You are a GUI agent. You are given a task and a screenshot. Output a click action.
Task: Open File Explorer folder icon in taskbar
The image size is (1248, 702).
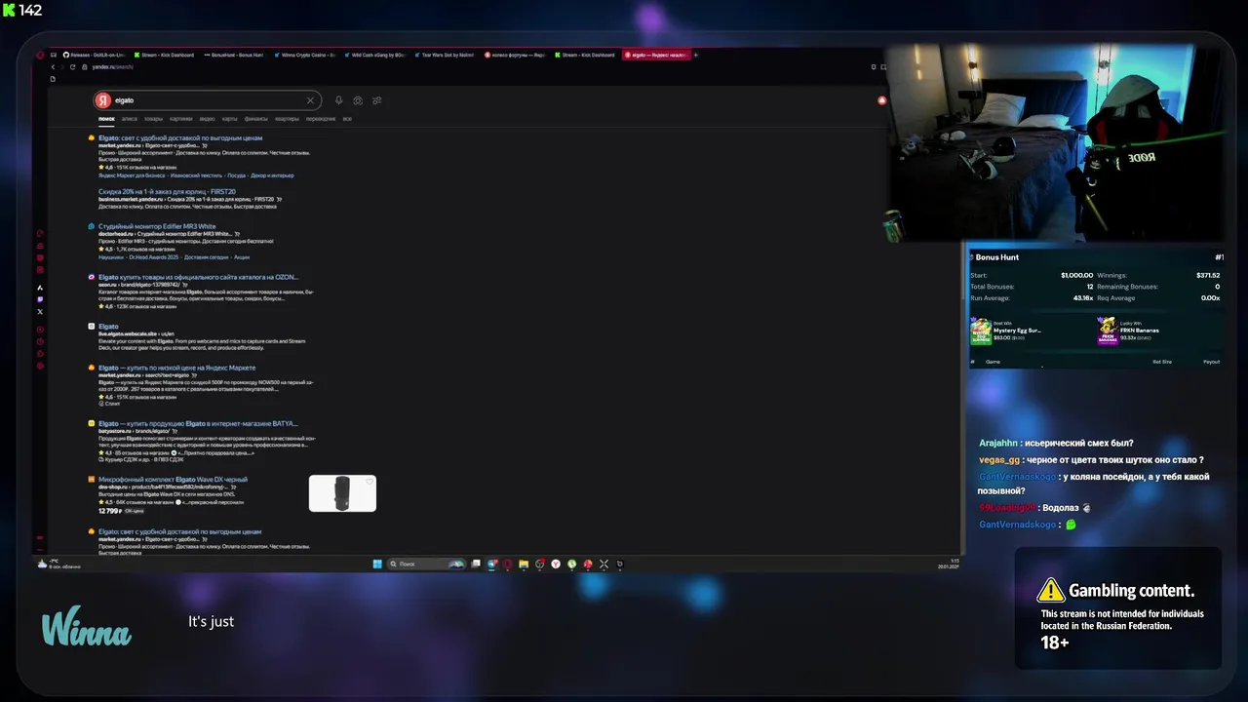click(524, 564)
